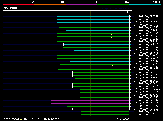Viewport: 163px width, 121px height.
Task: Pick the UniRef100_Q0IJY1 hit
Action: pyautogui.click(x=146, y=75)
